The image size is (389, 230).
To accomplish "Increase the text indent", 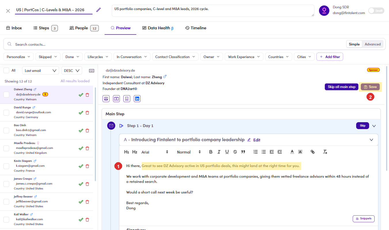I will click(x=280, y=152).
